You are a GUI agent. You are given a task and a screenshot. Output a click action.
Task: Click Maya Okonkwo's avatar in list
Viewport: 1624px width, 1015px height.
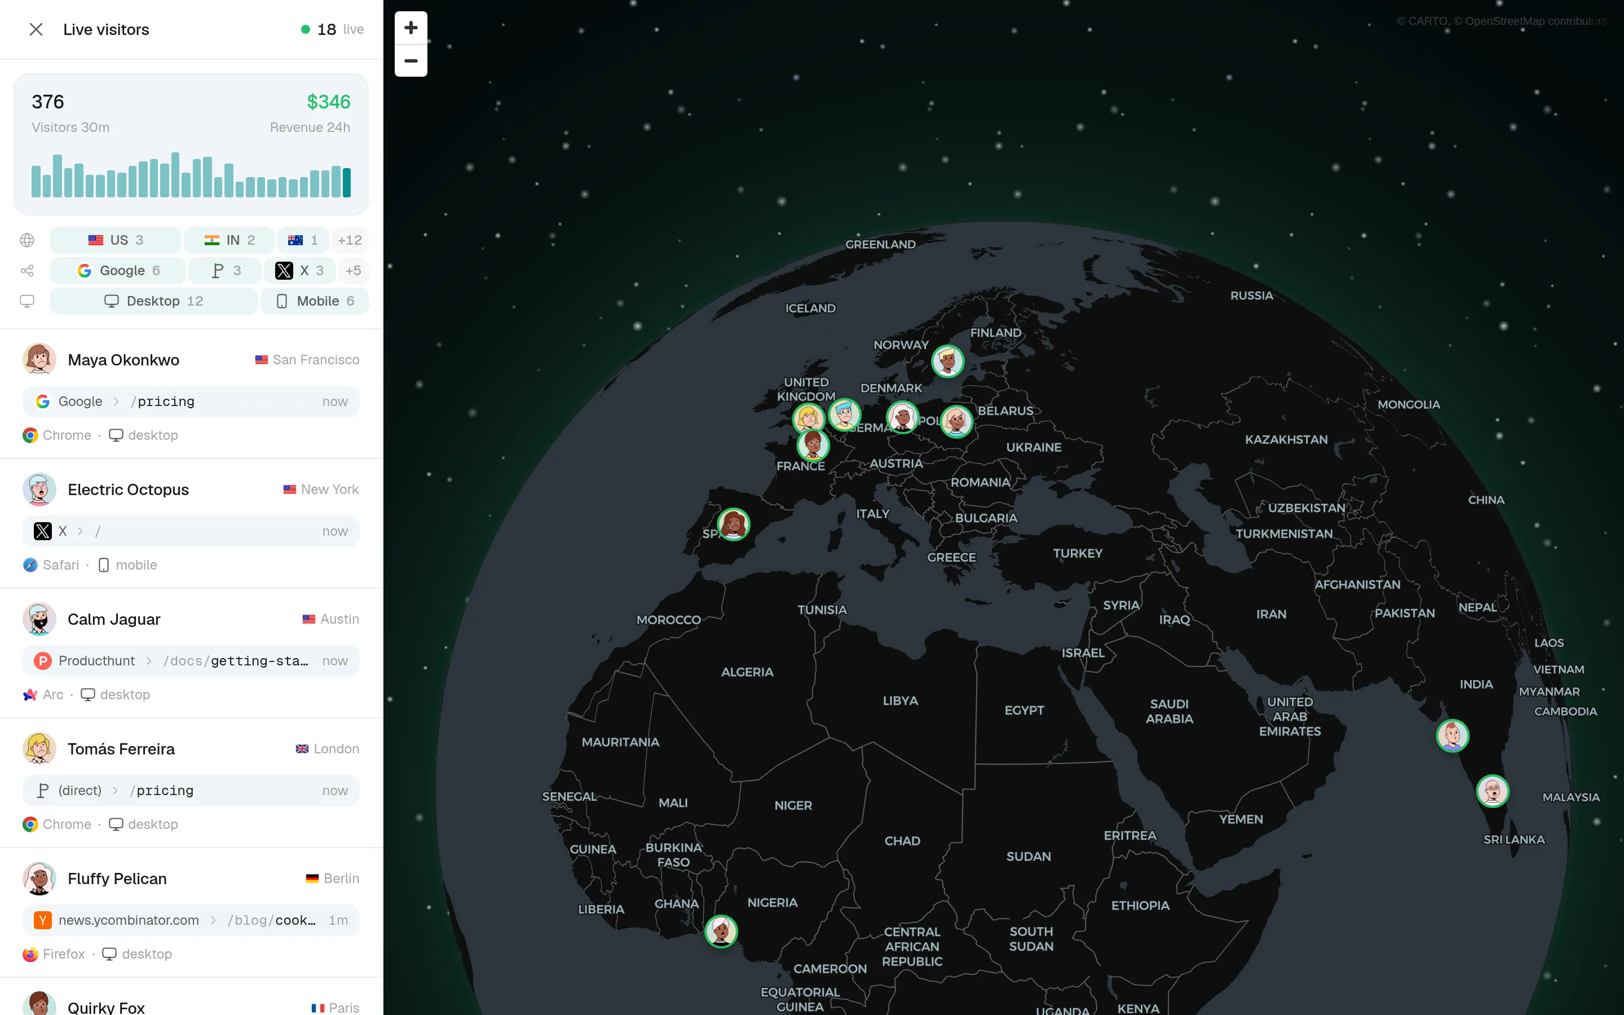(x=39, y=360)
